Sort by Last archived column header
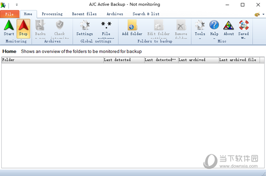The height and width of the screenshot is (176, 266). 199,60
